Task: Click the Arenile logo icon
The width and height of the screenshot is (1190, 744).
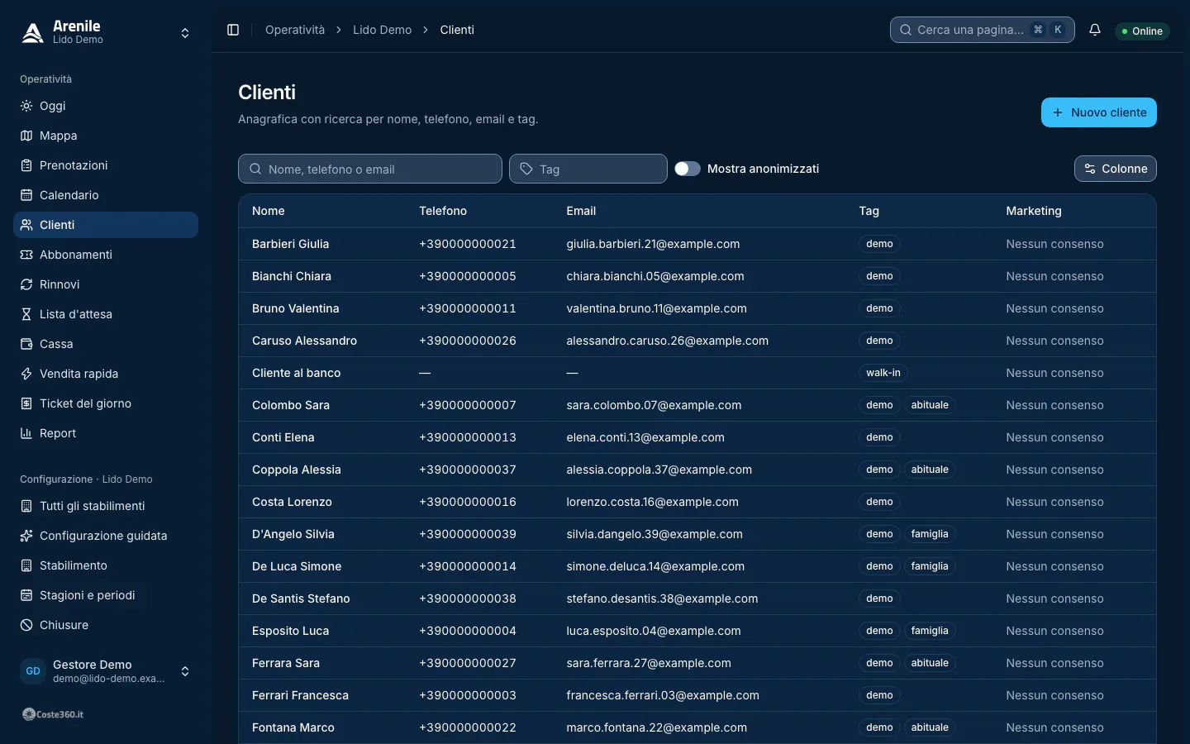Action: coord(32,32)
